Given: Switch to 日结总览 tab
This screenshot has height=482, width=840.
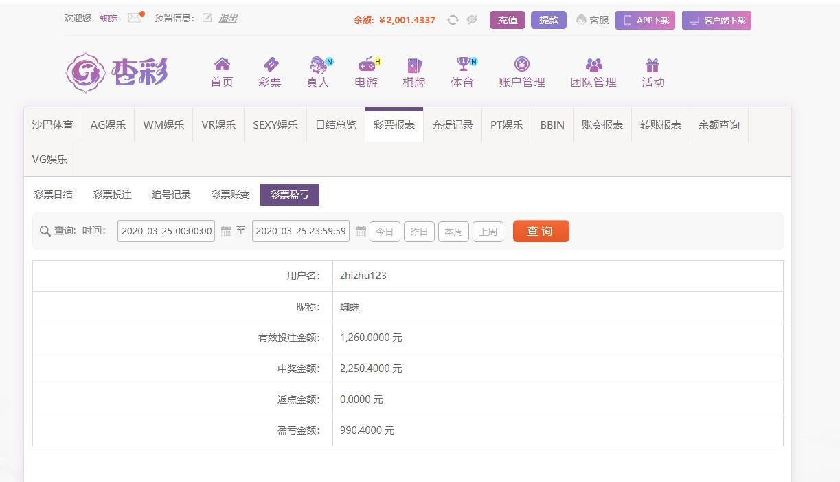Looking at the screenshot, I should pos(336,124).
